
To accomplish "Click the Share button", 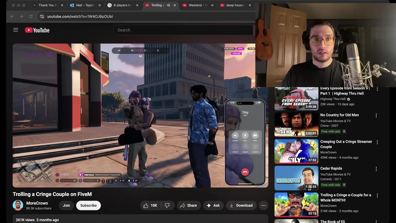I will click(x=188, y=205).
